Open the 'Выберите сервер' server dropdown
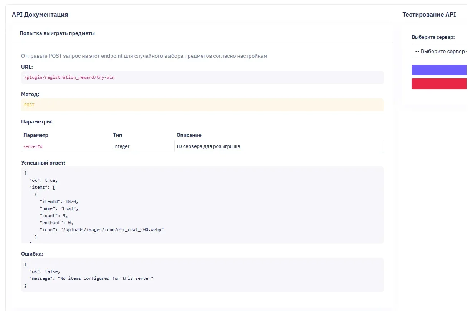Image resolution: width=468 pixels, height=311 pixels. pos(440,51)
